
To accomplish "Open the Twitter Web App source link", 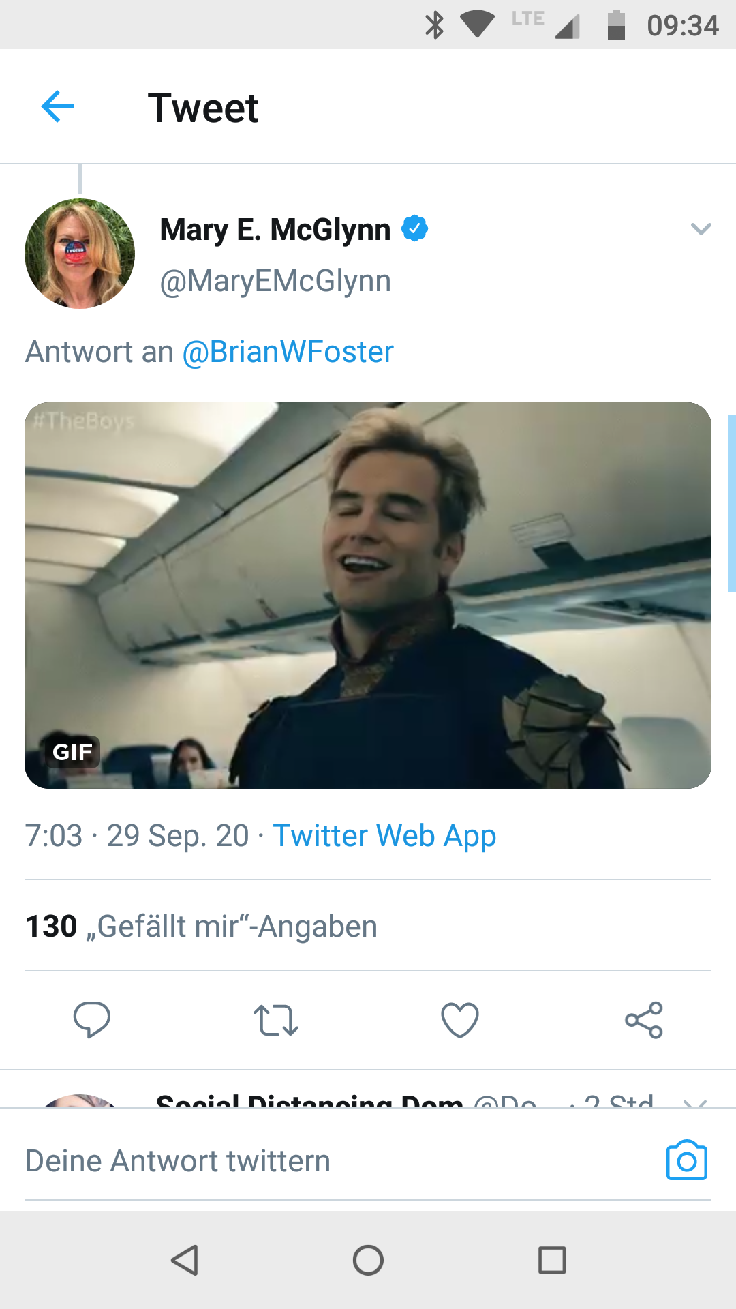I will point(384,836).
